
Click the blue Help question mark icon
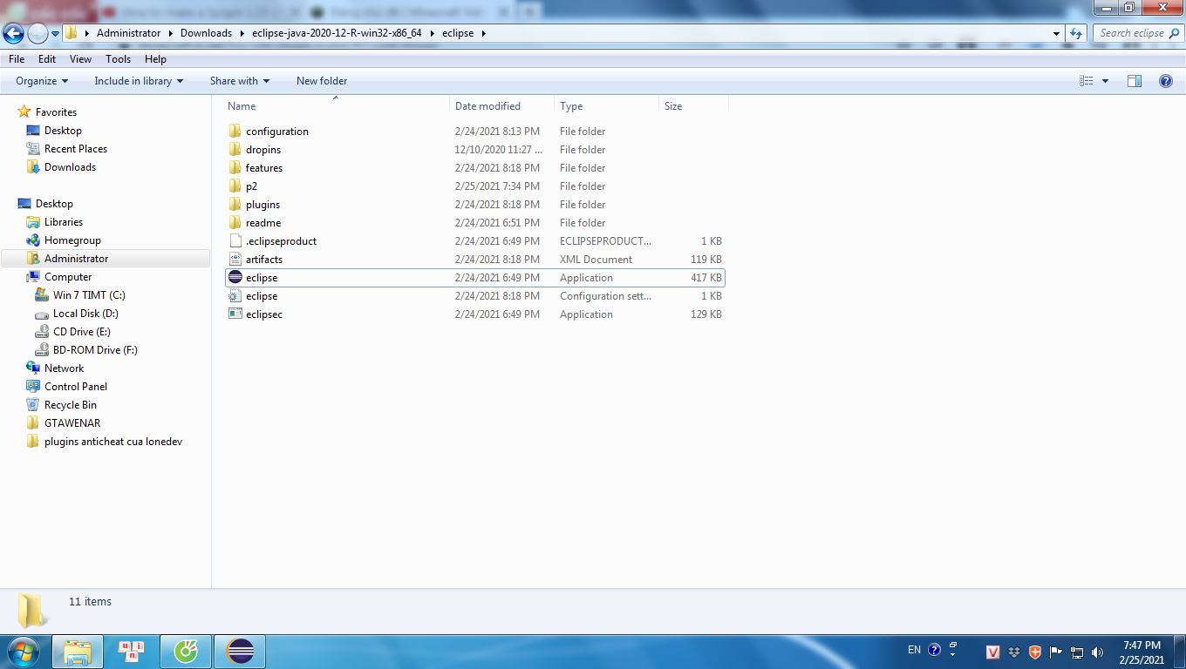[1166, 81]
